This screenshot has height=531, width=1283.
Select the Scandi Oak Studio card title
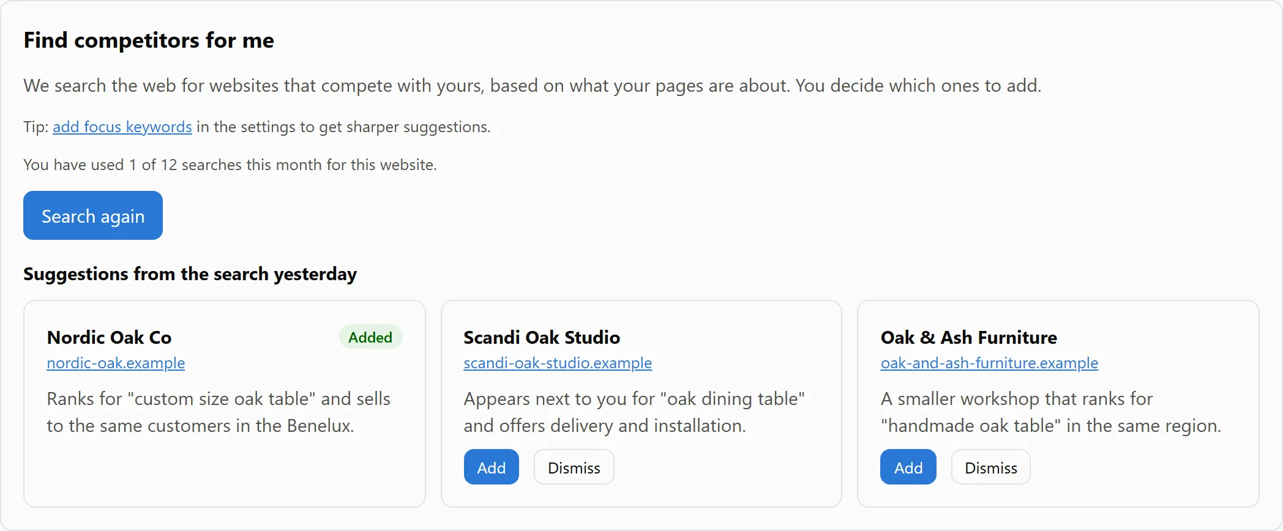coord(542,337)
